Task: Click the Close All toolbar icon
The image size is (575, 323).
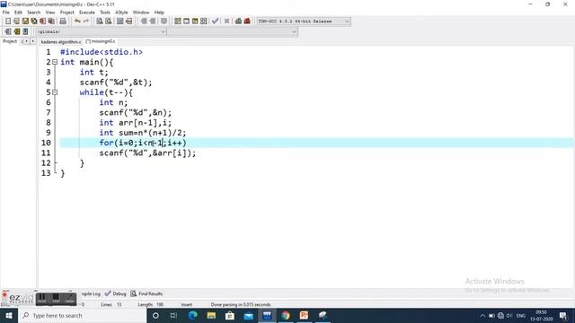Action: 52,22
